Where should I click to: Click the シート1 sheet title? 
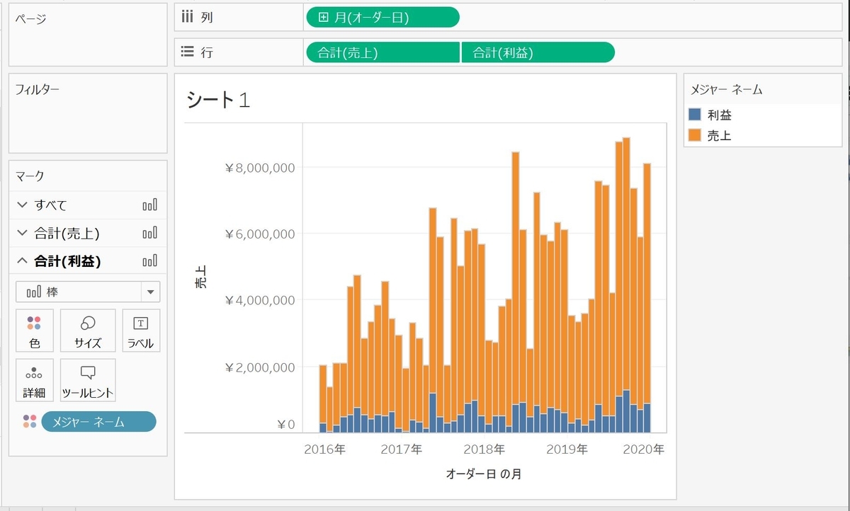pyautogui.click(x=218, y=101)
